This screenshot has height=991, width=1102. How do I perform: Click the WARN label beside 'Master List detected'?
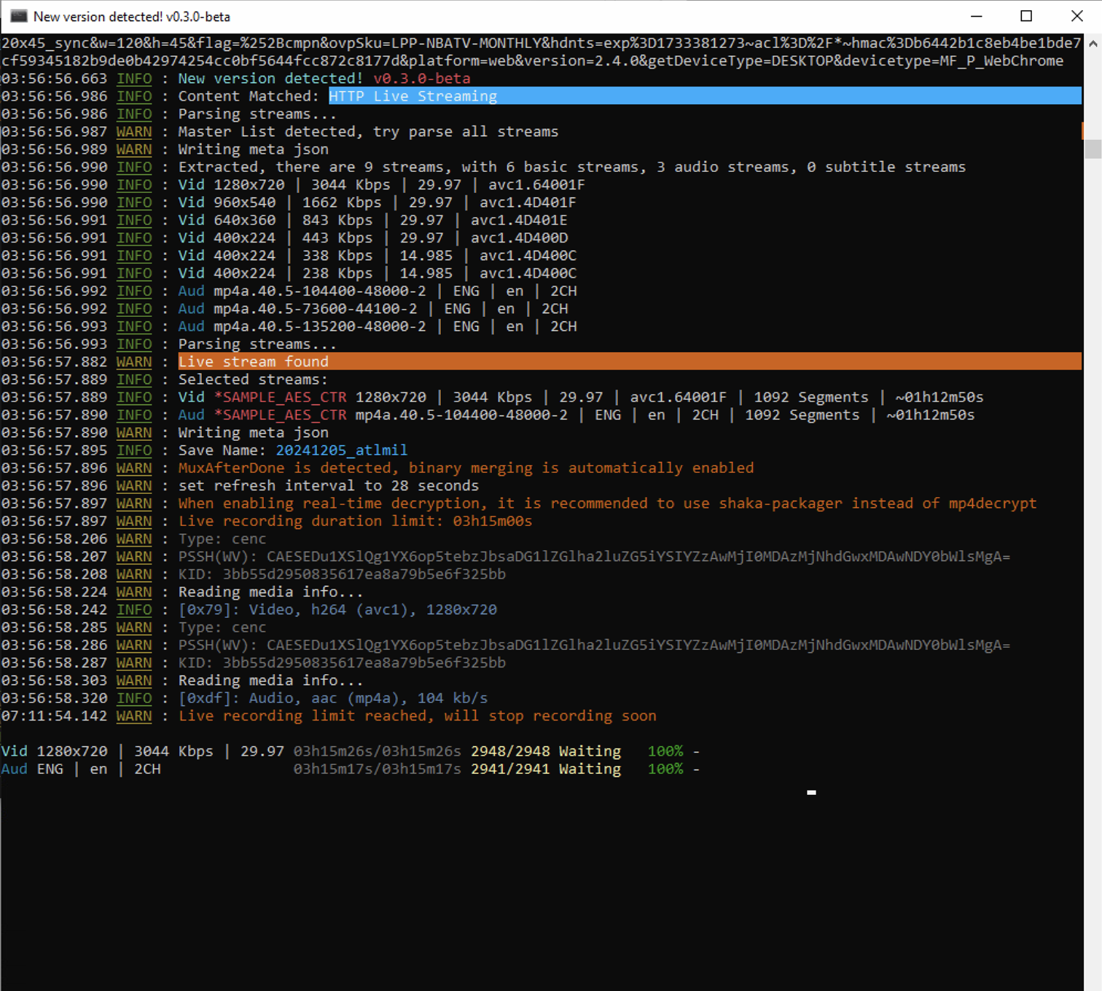134,132
